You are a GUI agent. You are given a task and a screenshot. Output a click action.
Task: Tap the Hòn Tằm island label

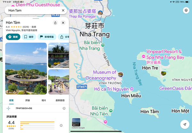149,112
